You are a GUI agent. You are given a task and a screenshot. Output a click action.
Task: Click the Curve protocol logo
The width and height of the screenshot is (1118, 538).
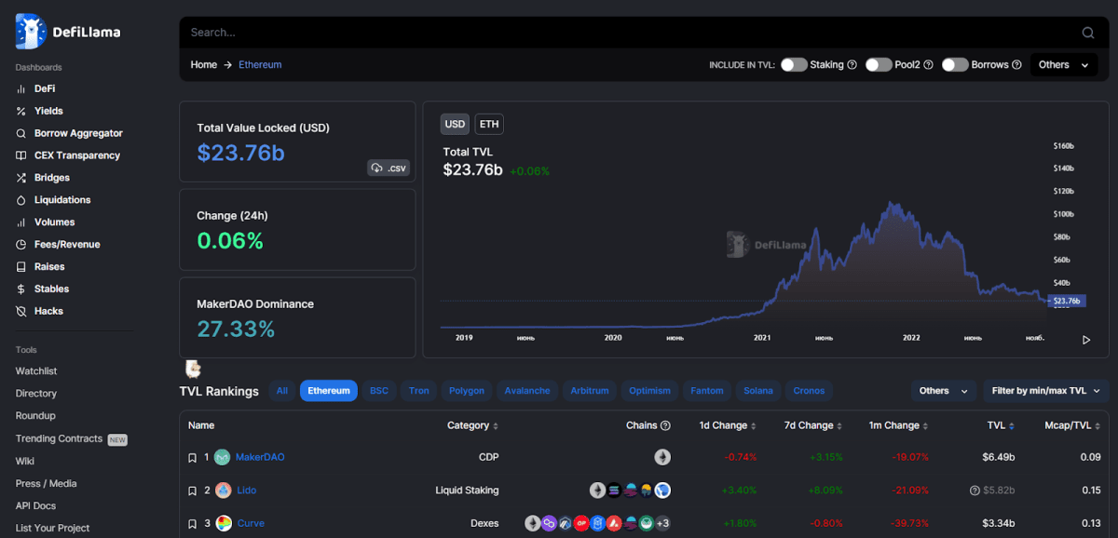pyautogui.click(x=224, y=524)
